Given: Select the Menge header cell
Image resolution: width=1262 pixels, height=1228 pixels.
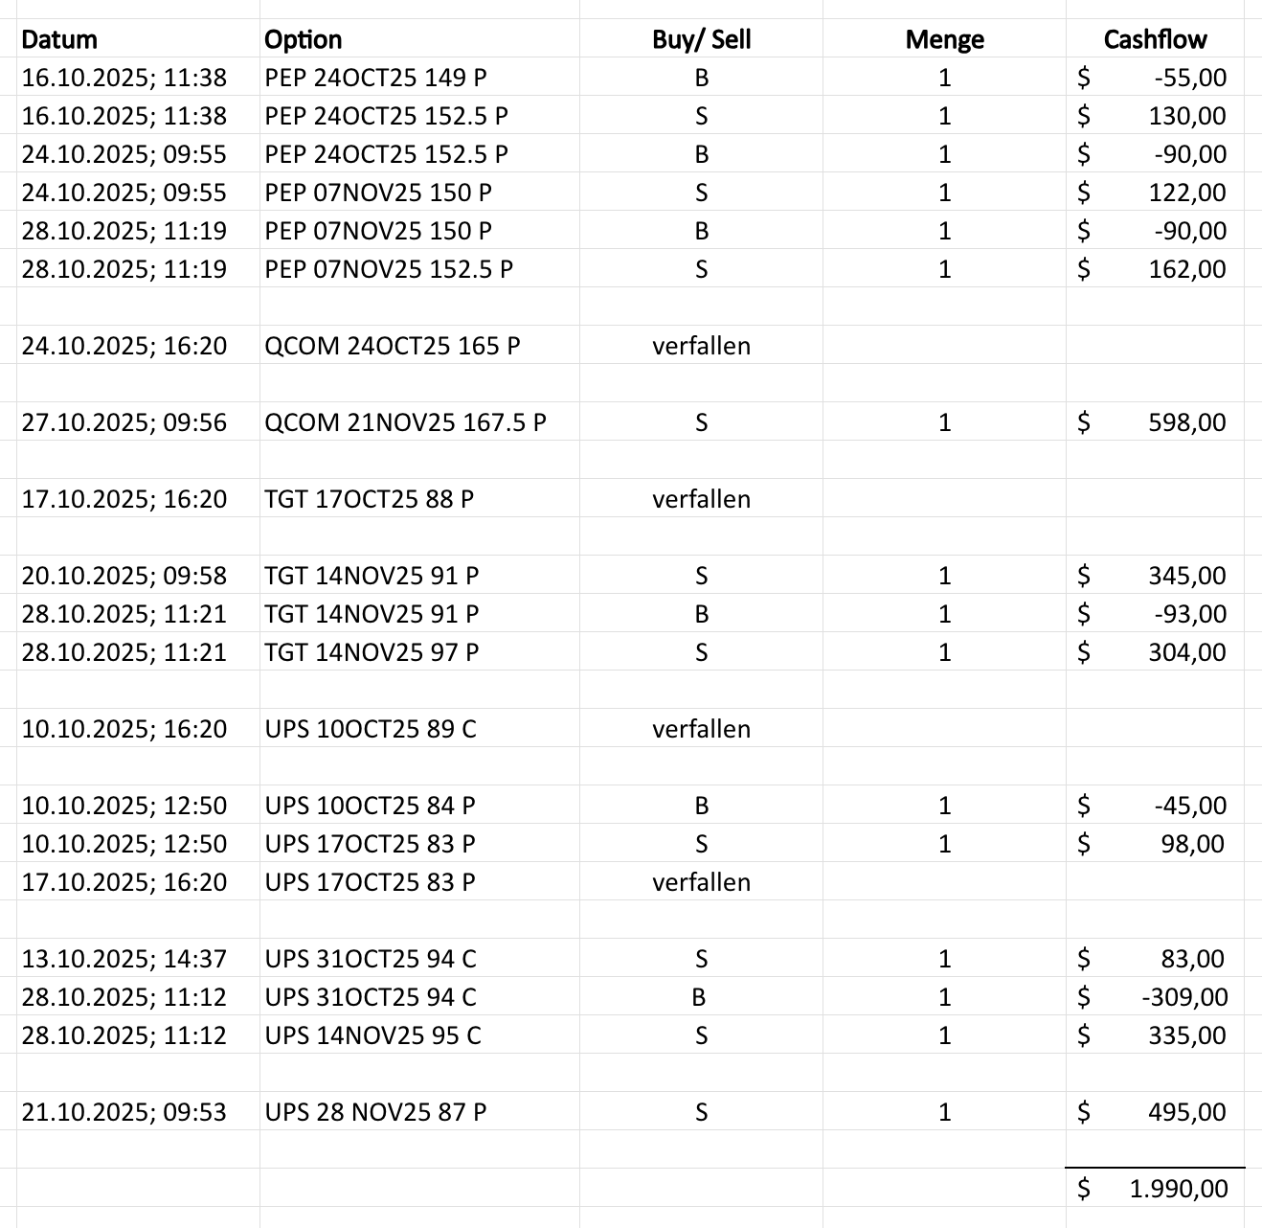Looking at the screenshot, I should point(944,39).
